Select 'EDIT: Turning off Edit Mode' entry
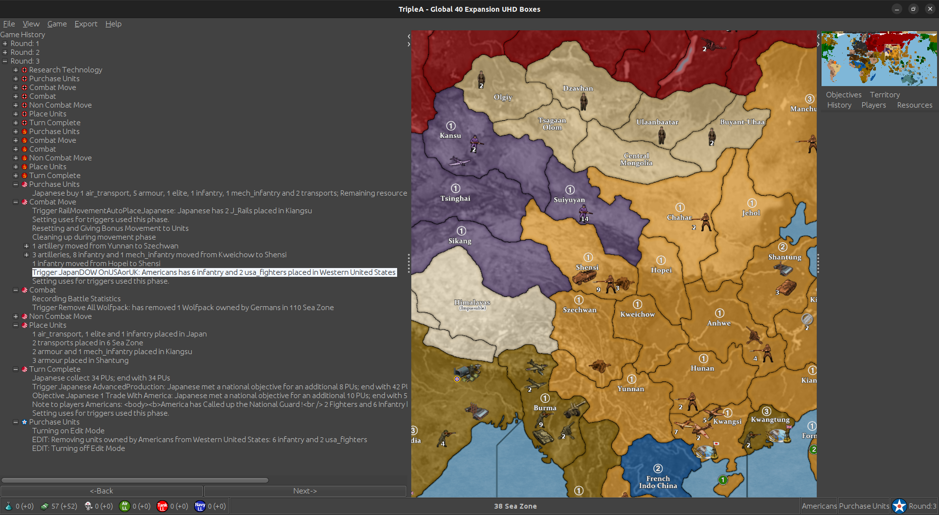Screen dimensions: 939x515 click(79, 448)
